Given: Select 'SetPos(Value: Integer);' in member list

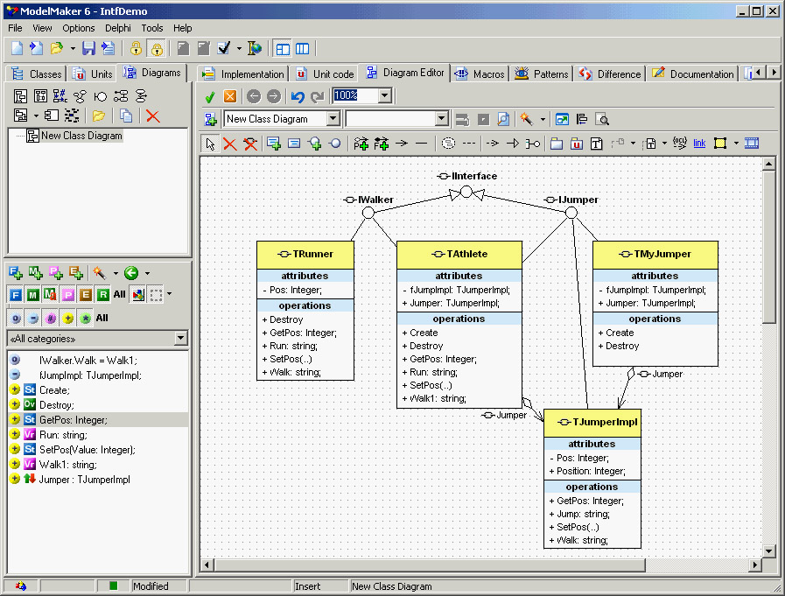Looking at the screenshot, I should (x=87, y=450).
